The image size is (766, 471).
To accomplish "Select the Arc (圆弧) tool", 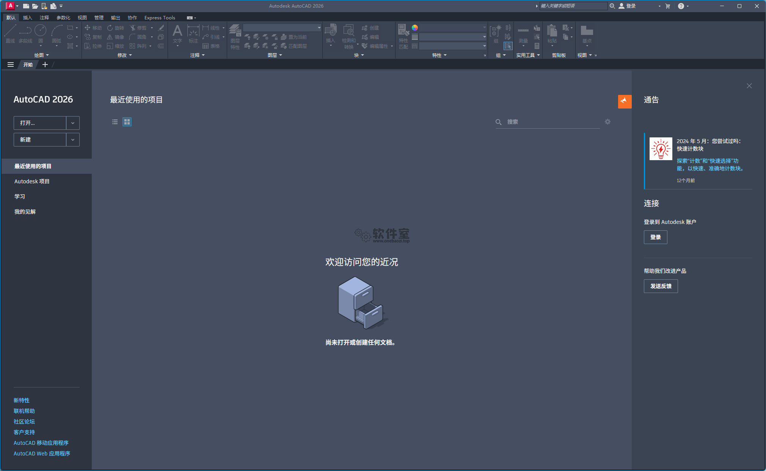I will pyautogui.click(x=57, y=34).
